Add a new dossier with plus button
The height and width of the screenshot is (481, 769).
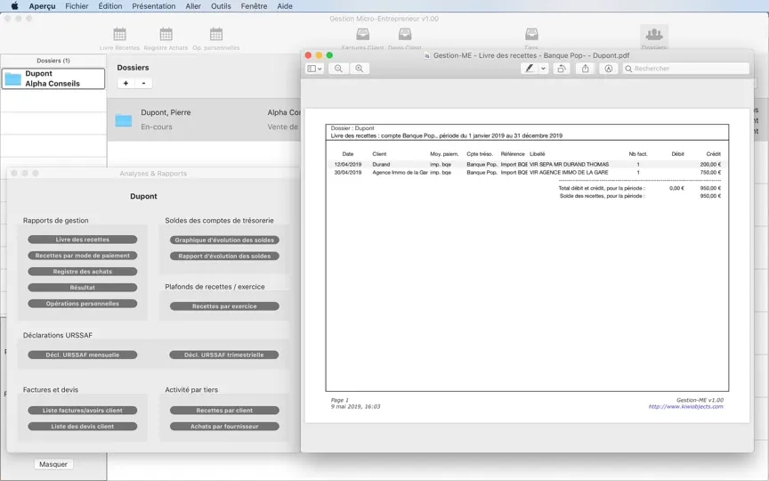tap(126, 83)
